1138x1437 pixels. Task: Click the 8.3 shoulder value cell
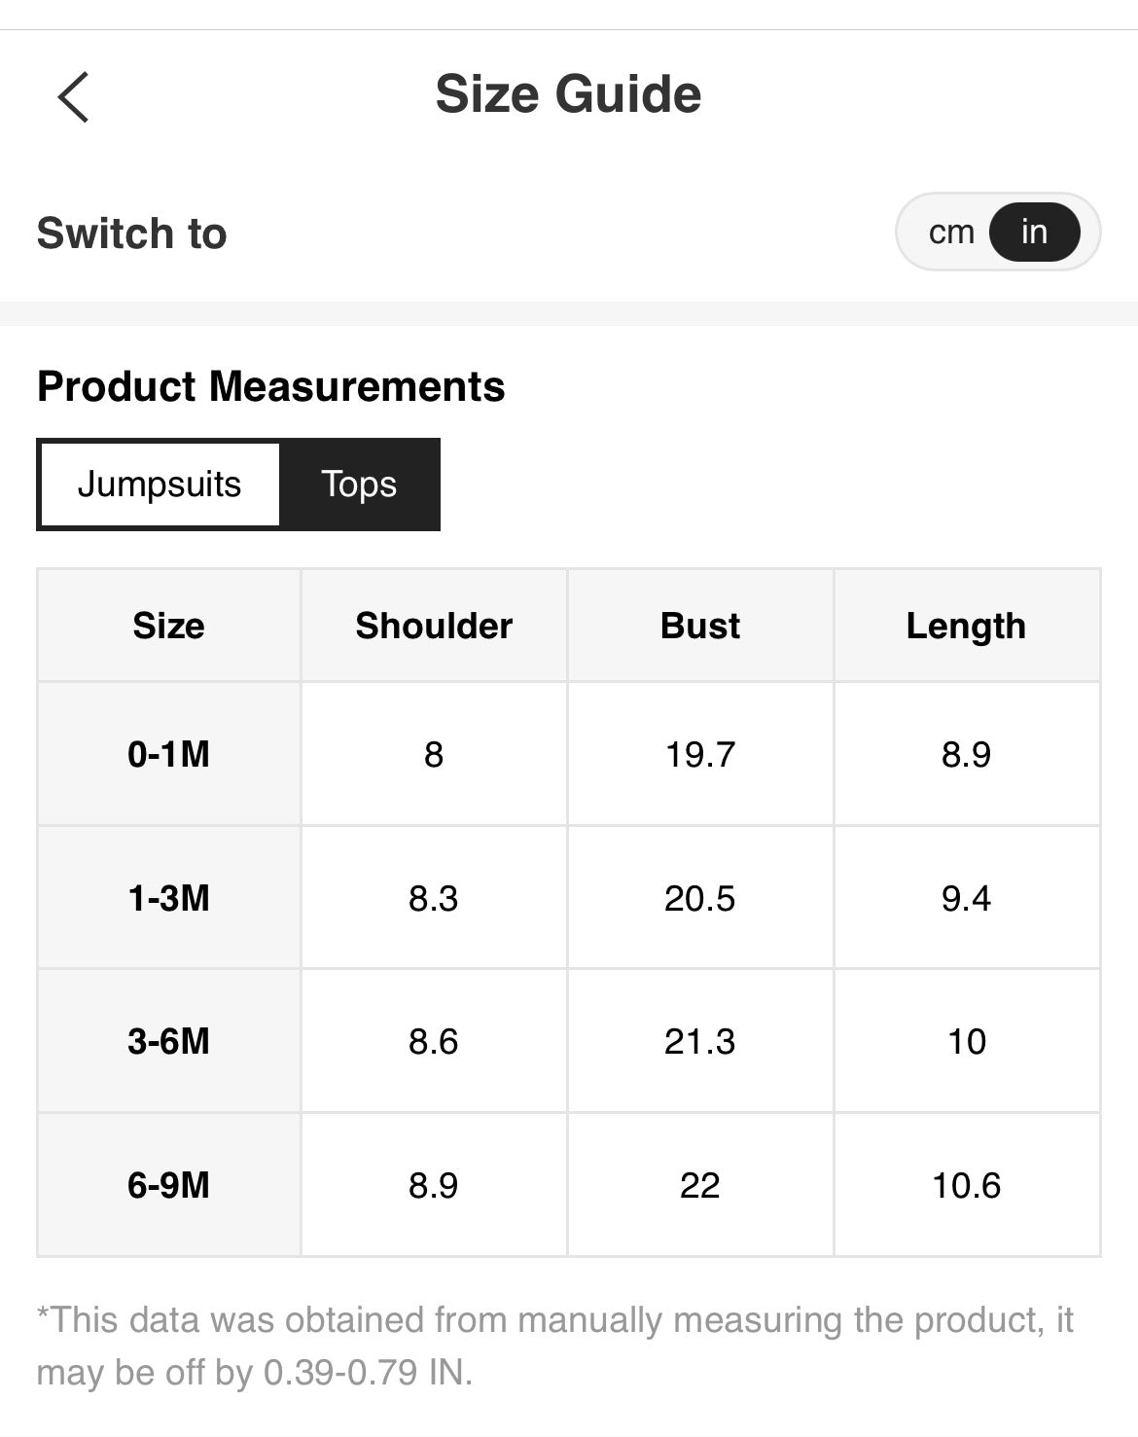pyautogui.click(x=434, y=898)
